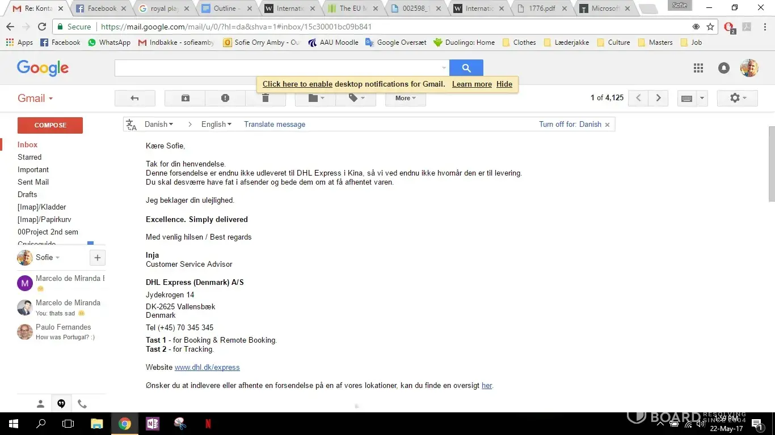Open the Windows Start menu

[x=12, y=424]
